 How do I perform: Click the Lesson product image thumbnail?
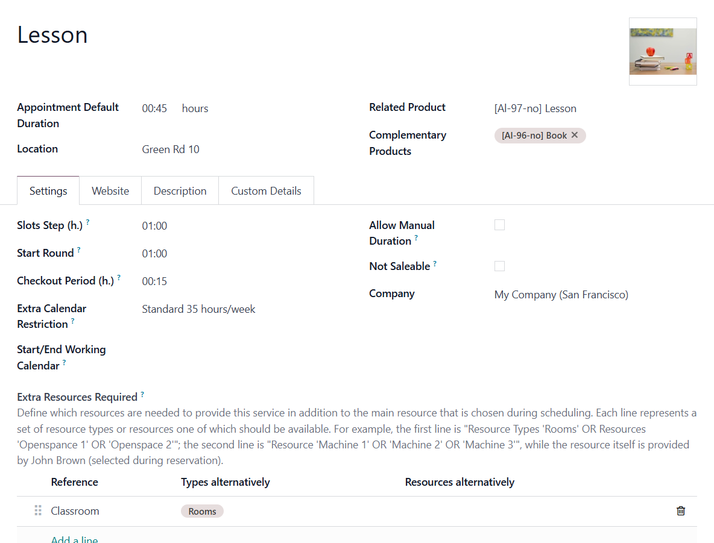[663, 51]
